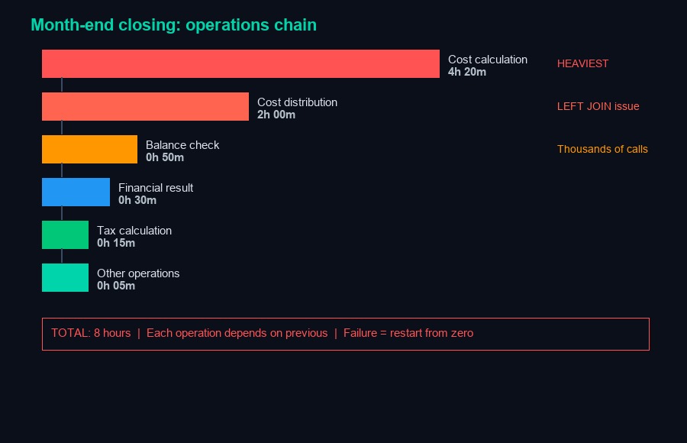The width and height of the screenshot is (687, 443).
Task: Click the orange Balance check bar
Action: (x=89, y=149)
